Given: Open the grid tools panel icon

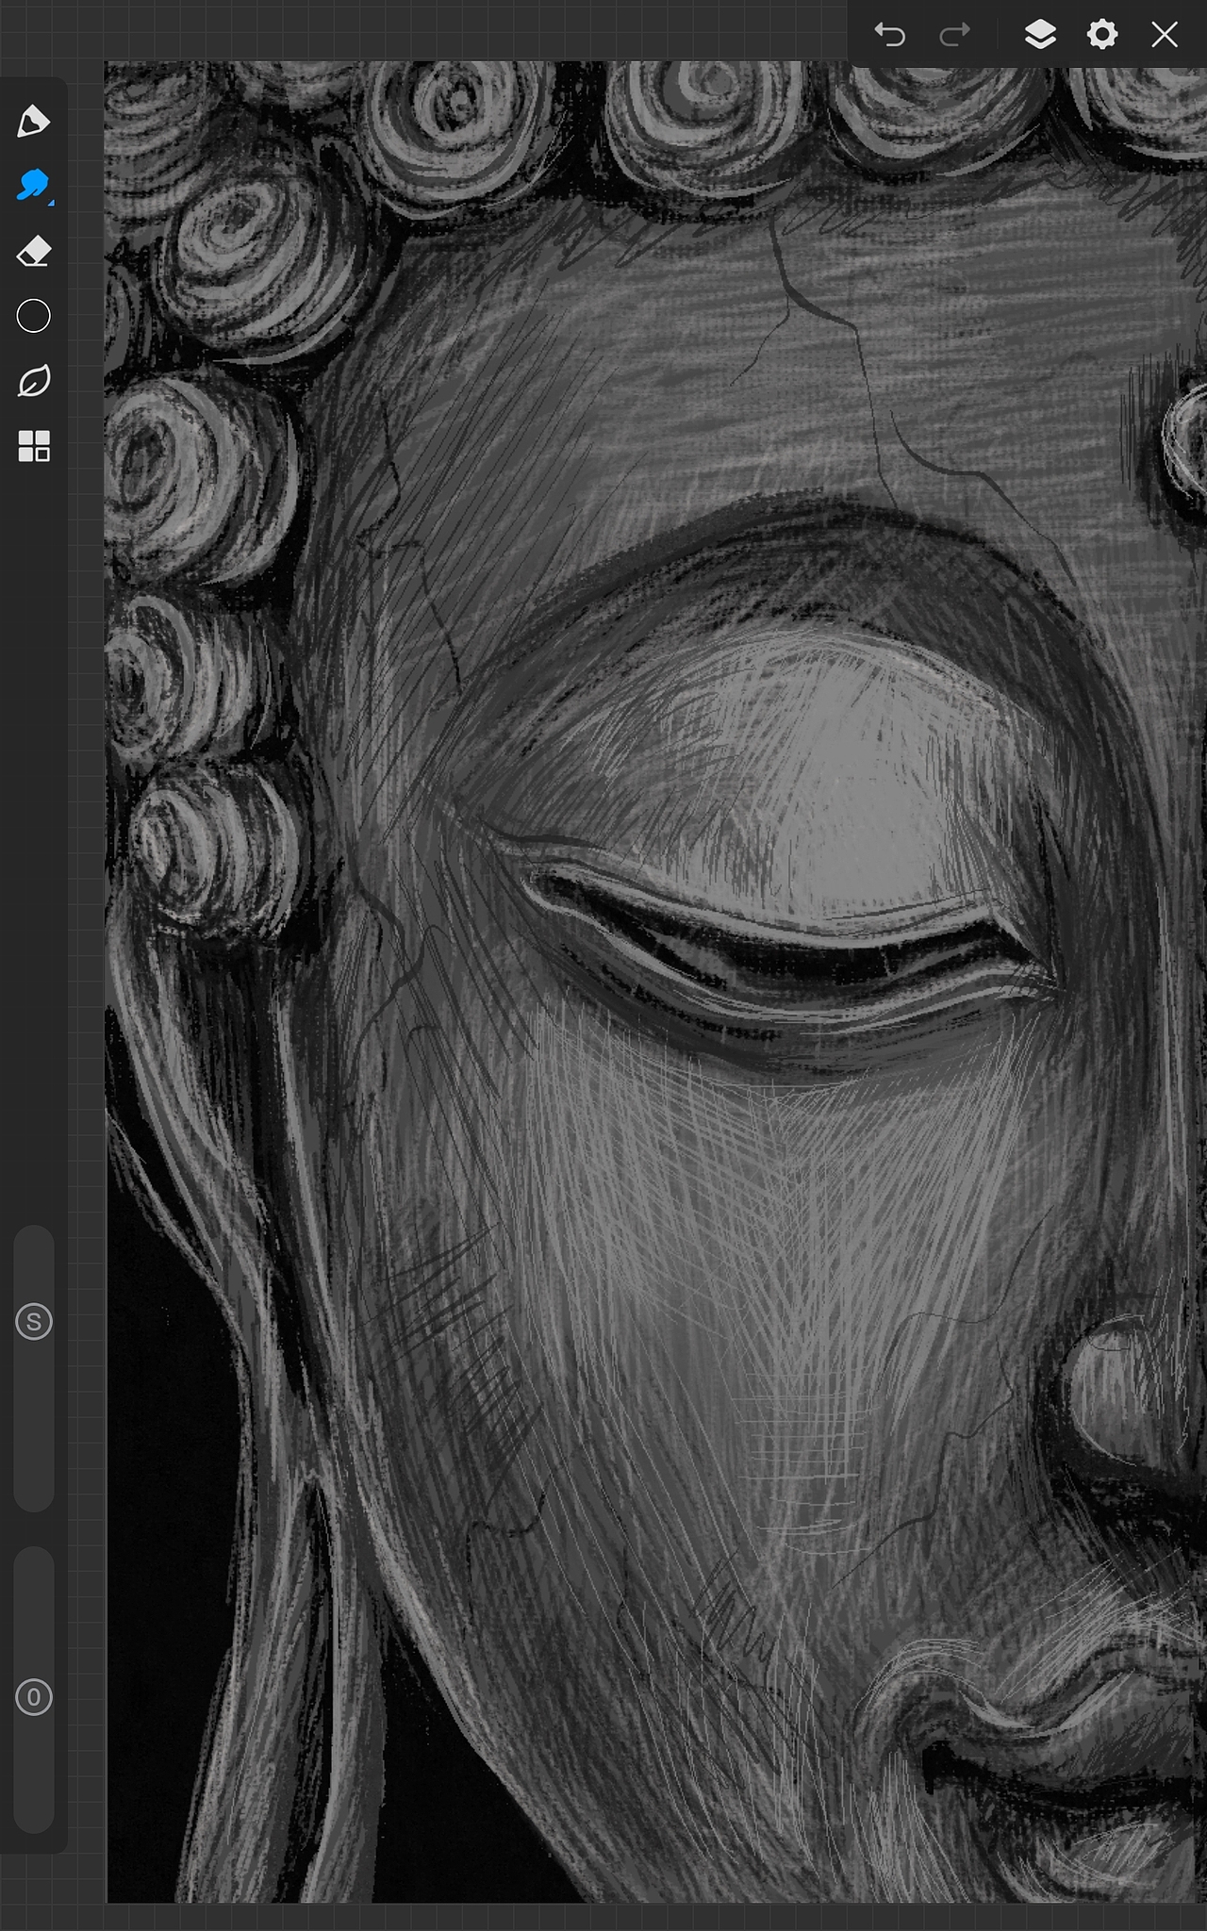Looking at the screenshot, I should point(34,446).
